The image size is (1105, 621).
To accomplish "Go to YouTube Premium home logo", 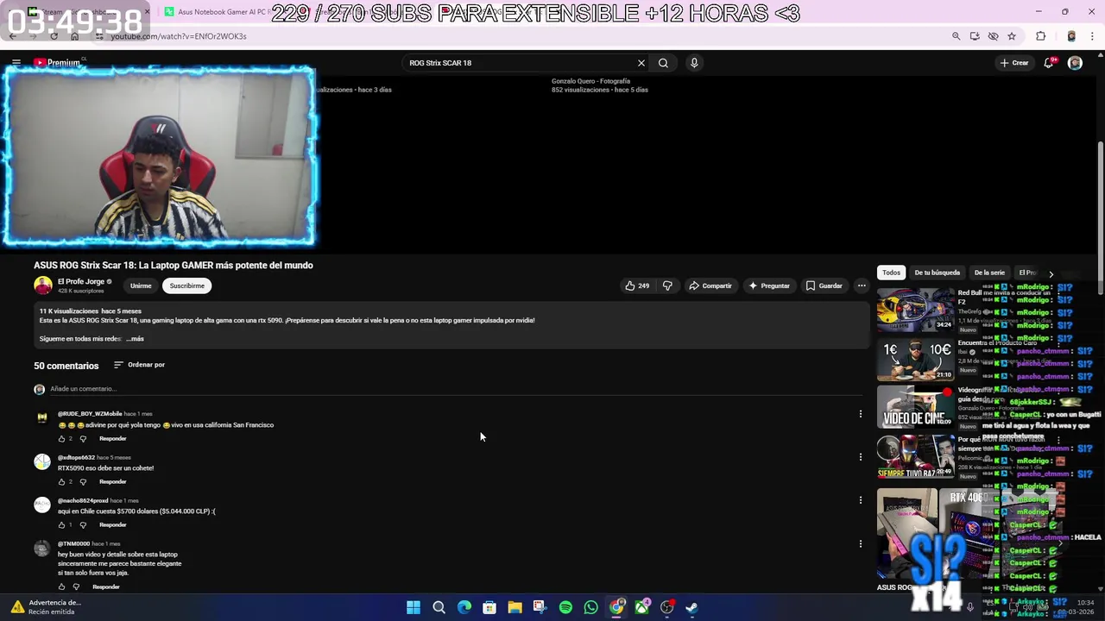I will coord(58,63).
